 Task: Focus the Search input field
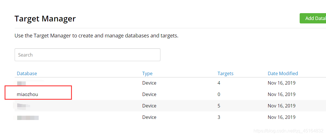coord(87,55)
